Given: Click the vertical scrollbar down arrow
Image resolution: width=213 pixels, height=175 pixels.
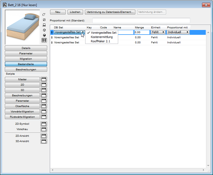Looking at the screenshot, I should [x=208, y=166].
